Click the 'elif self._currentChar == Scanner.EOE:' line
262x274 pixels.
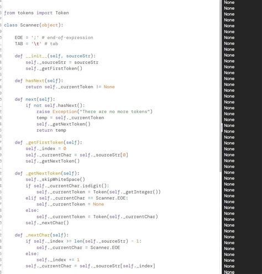coord(77,198)
